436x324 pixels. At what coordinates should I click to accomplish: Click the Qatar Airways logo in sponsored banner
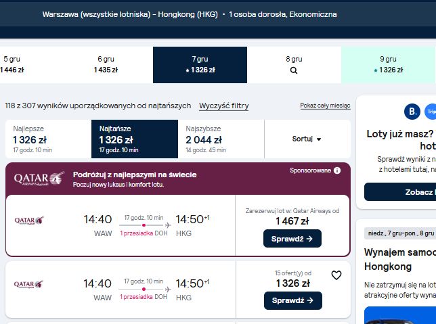point(39,179)
